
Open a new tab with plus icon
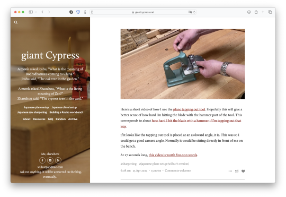263,12
